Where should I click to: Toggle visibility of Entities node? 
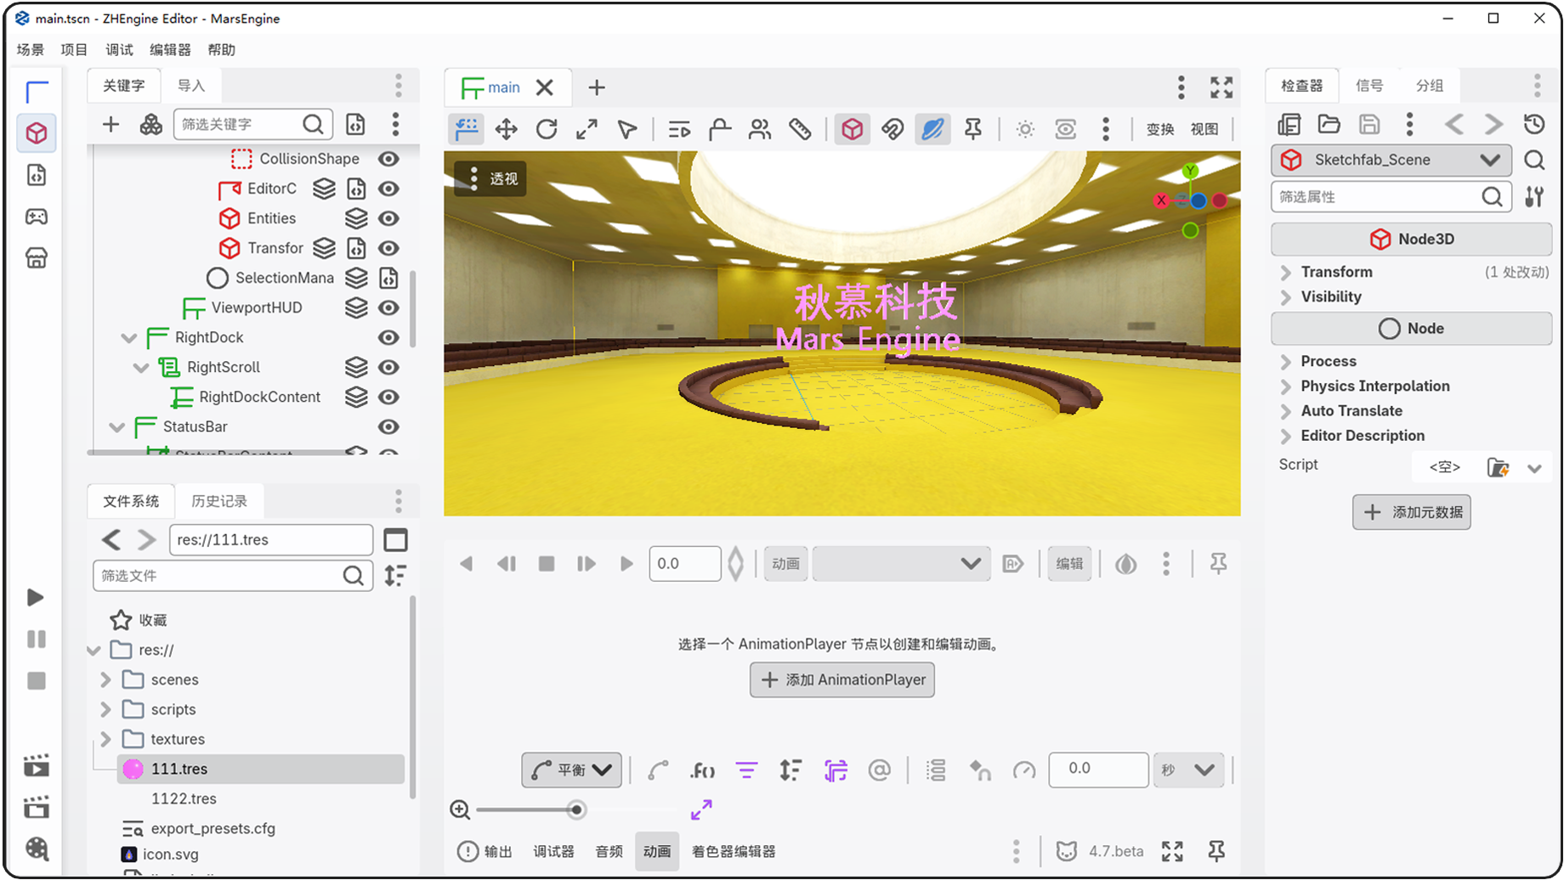(388, 218)
